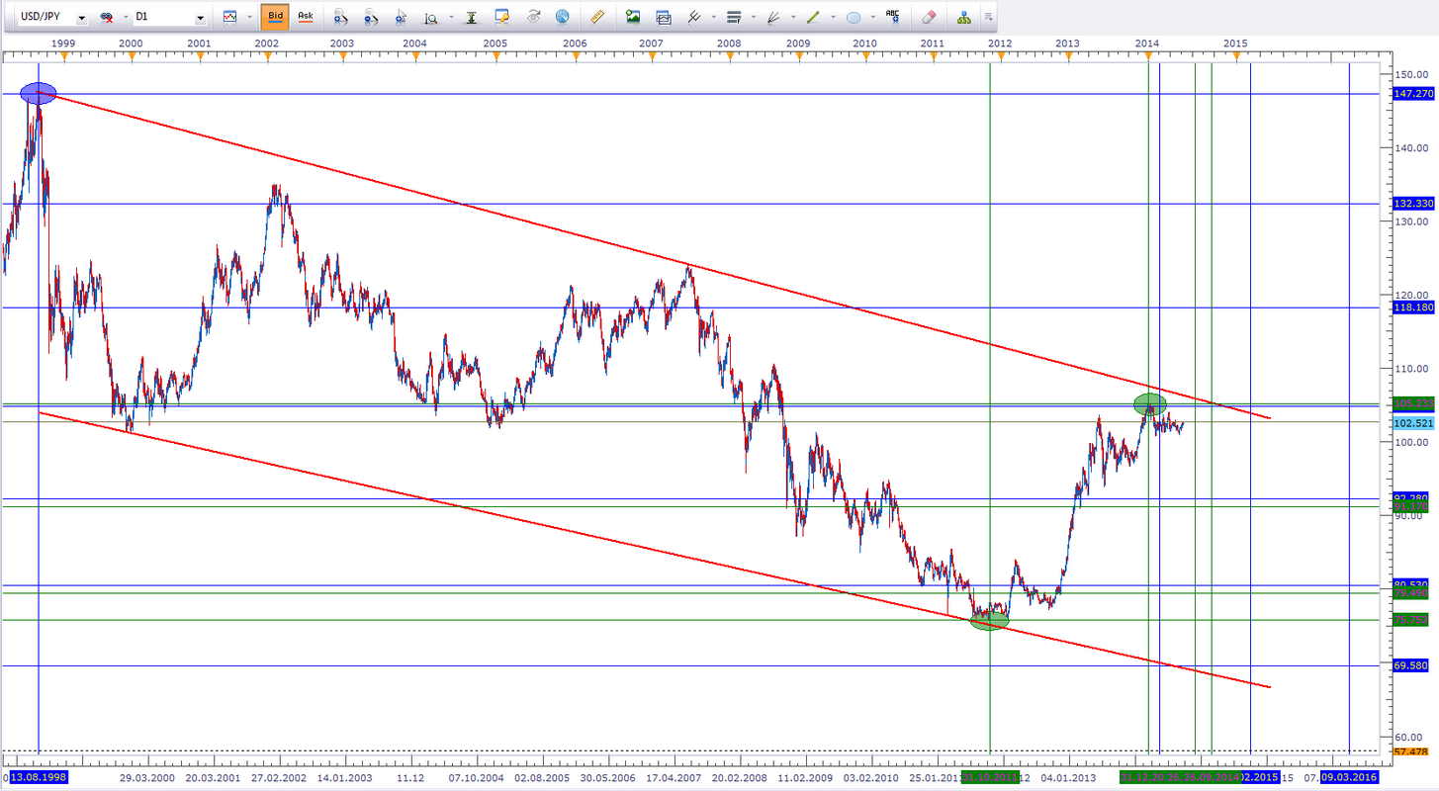
Task: Click the 132.330 price level label
Action: pos(1413,203)
